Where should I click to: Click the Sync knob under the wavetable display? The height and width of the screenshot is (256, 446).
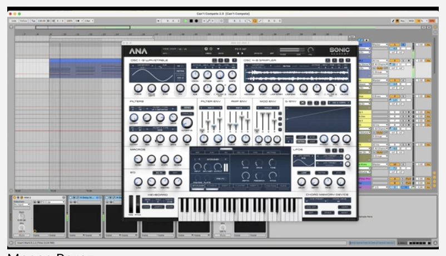pos(165,88)
